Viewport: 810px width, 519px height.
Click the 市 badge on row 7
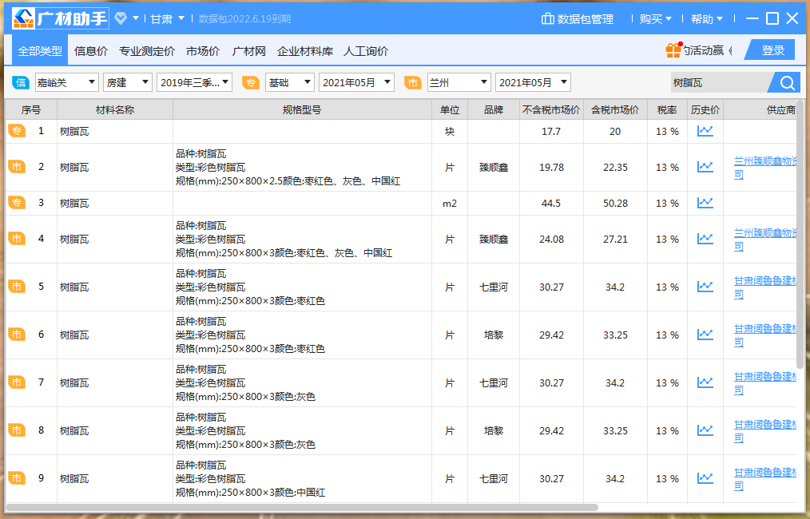click(17, 382)
